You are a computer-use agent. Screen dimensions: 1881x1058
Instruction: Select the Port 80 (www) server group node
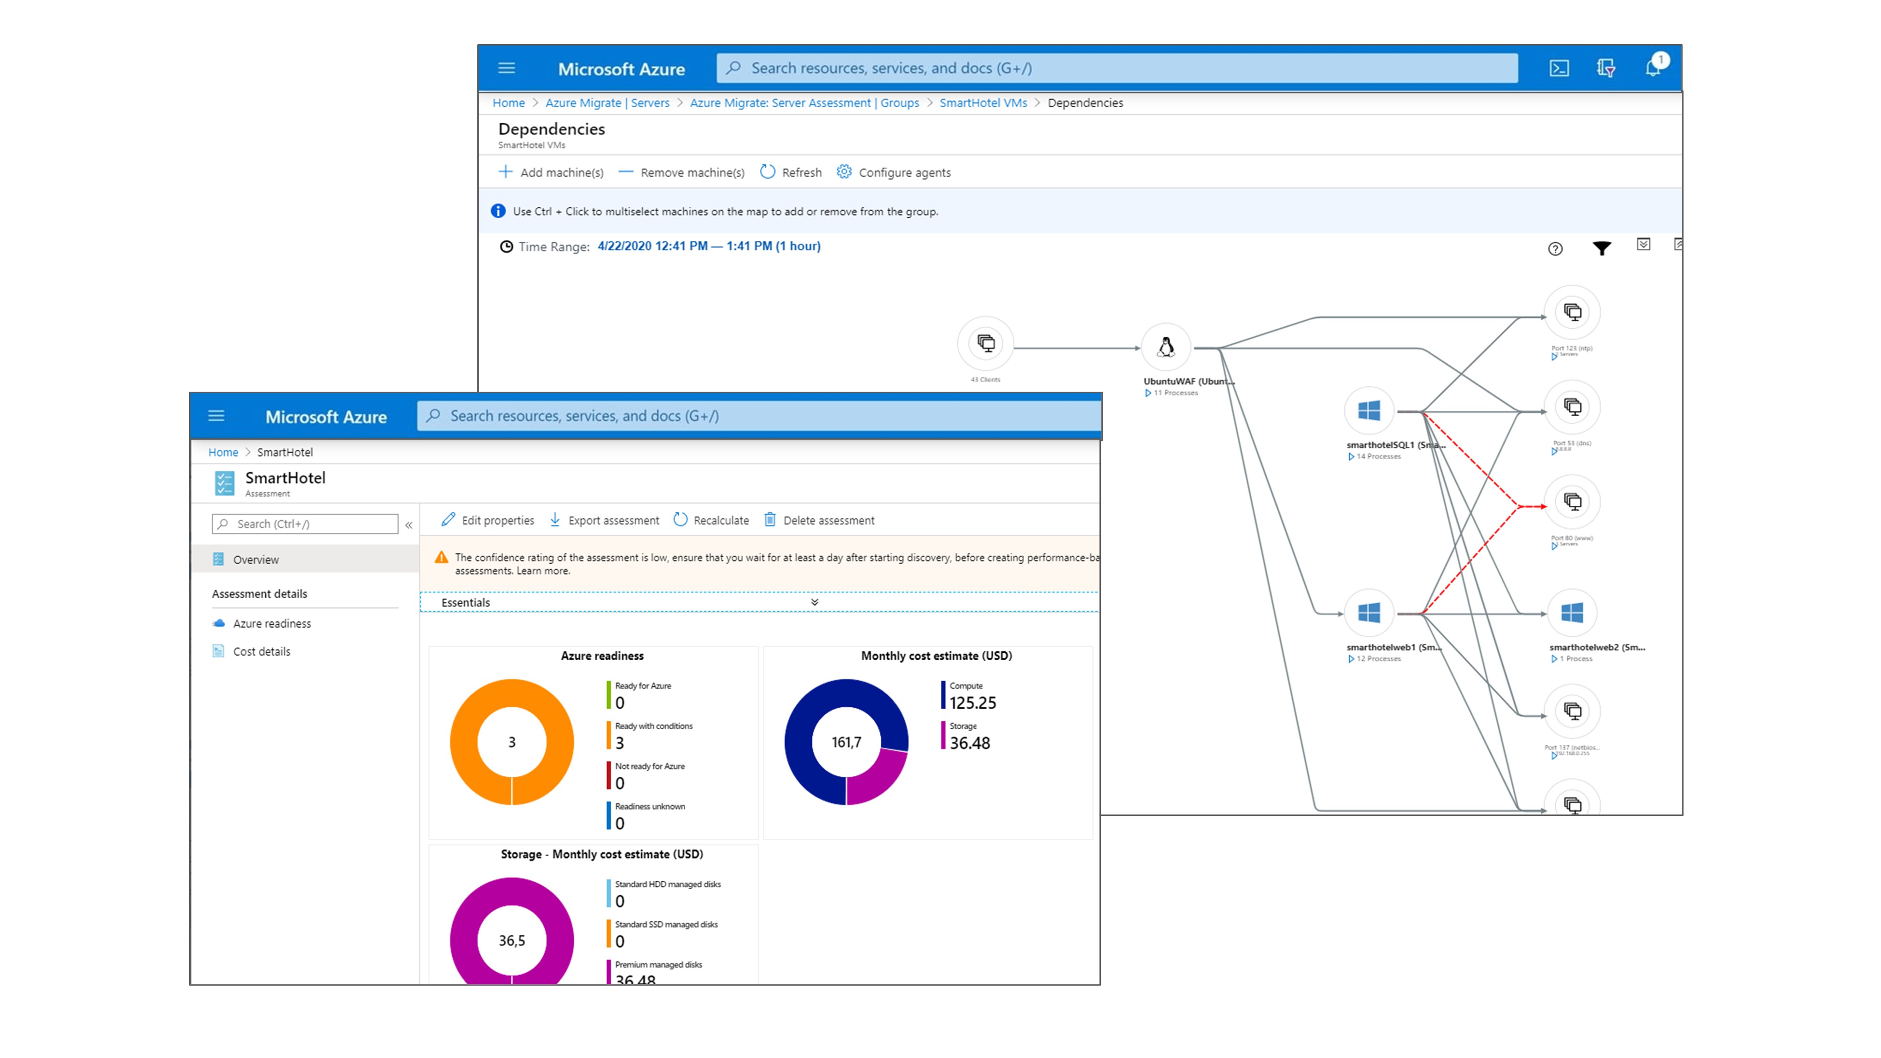coord(1572,502)
